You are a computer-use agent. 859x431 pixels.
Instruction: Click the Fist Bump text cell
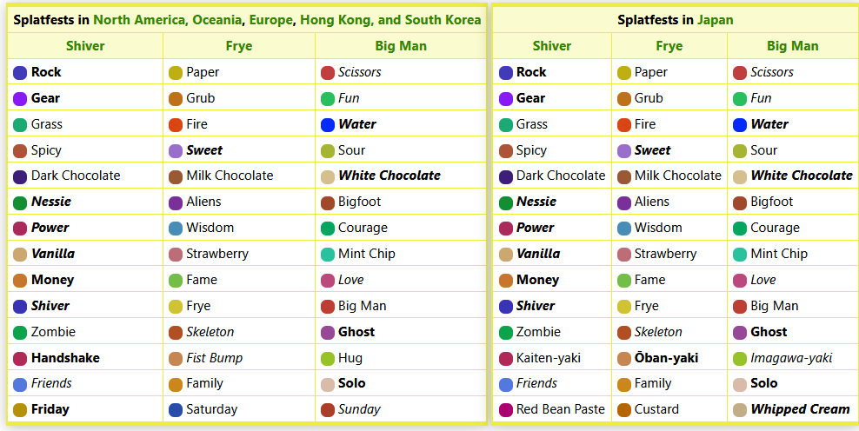[214, 358]
